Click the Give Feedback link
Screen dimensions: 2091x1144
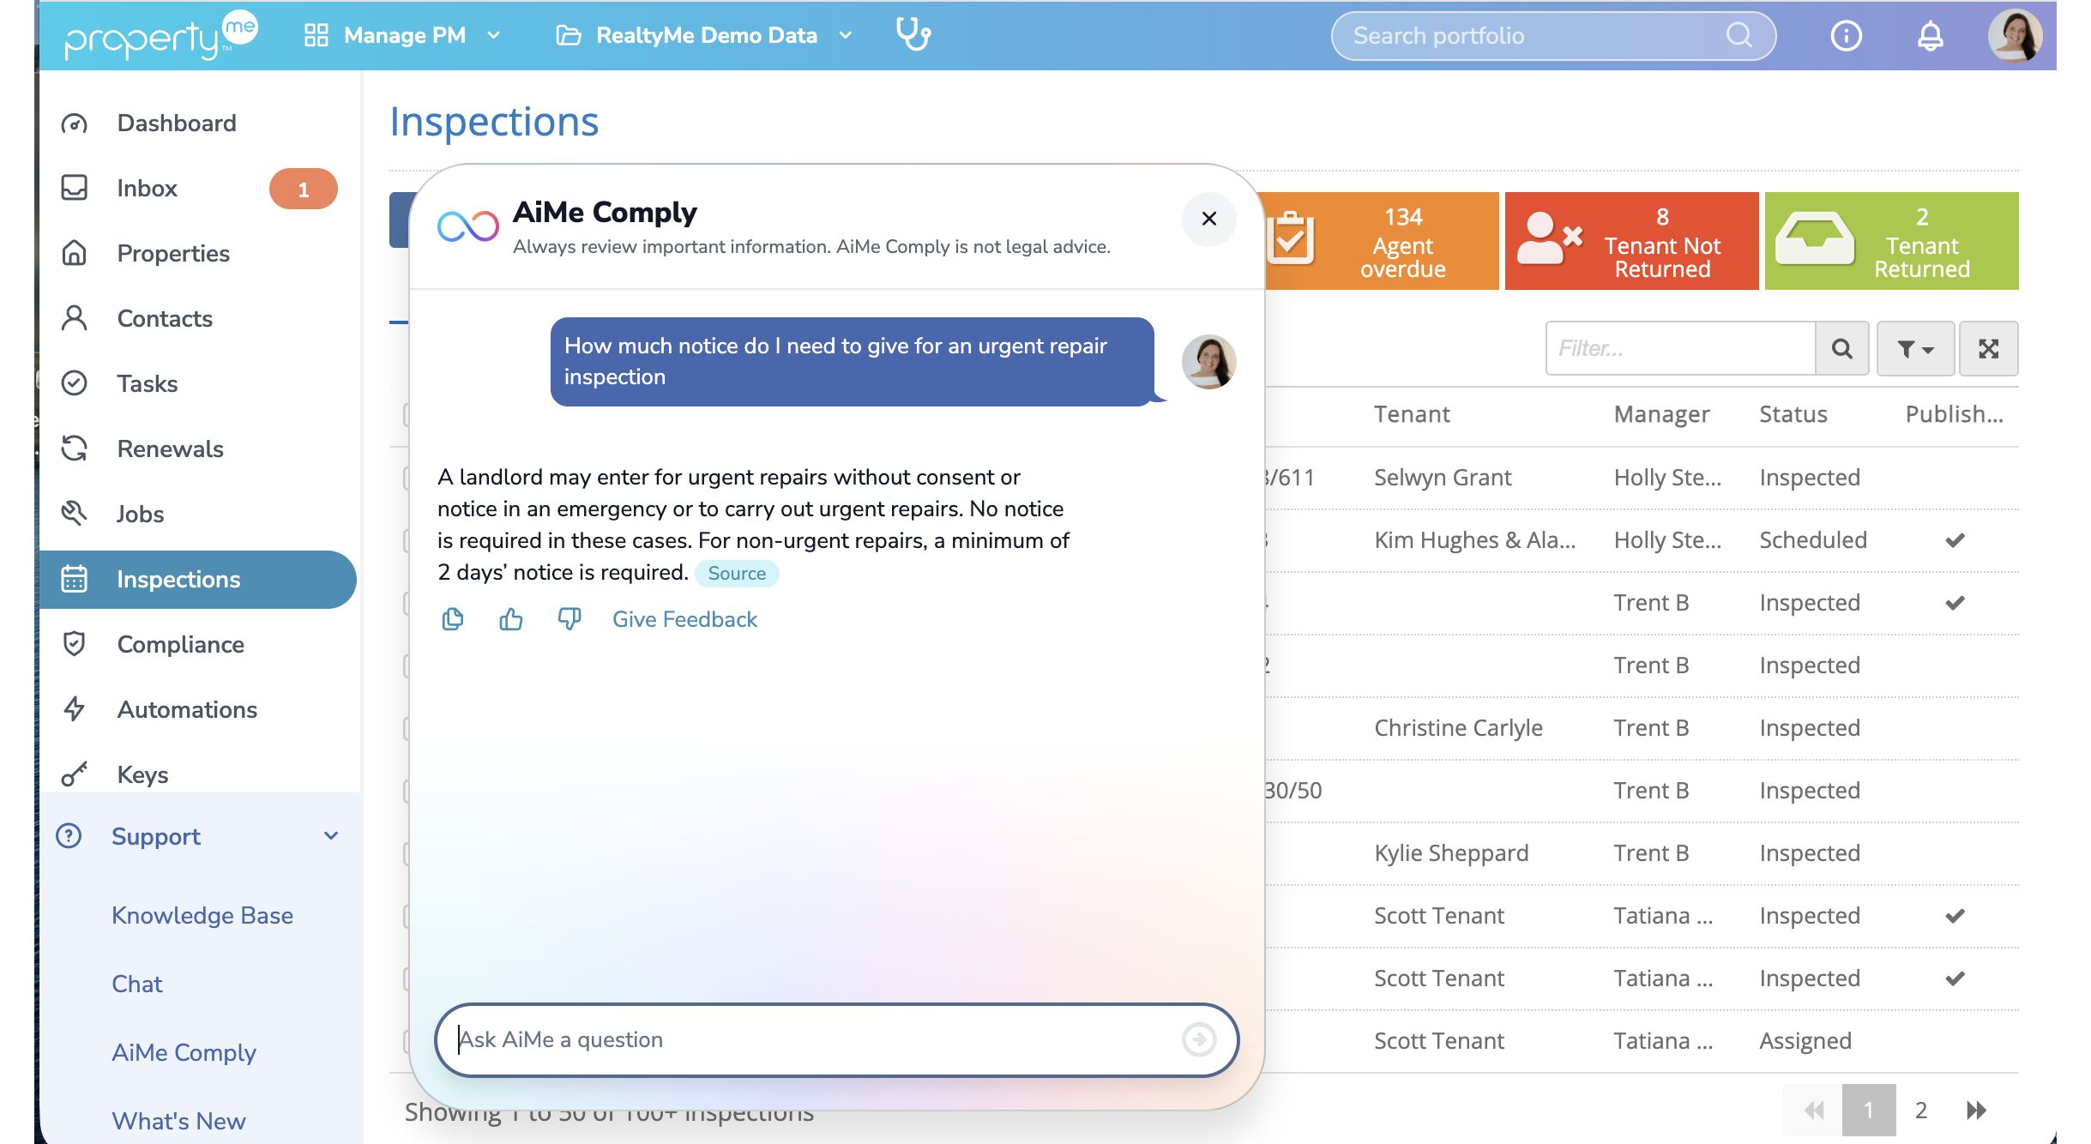click(684, 619)
